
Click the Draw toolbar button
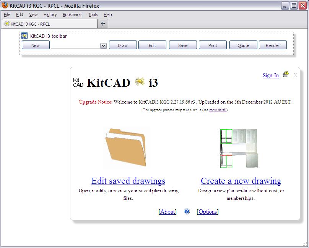click(123, 45)
